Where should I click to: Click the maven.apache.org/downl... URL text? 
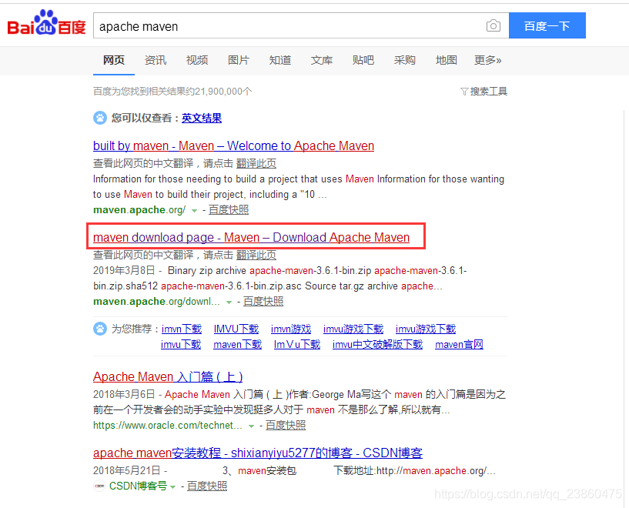coord(156,301)
